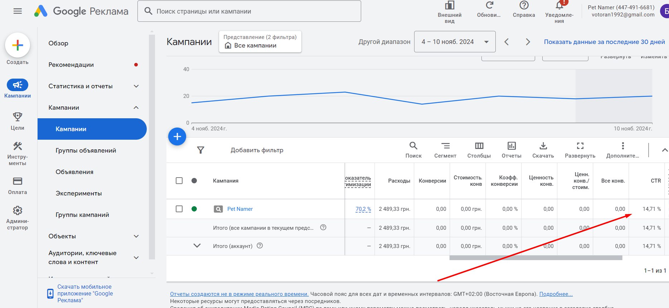Expand the Итого (аккаунт) row chevron

(x=197, y=246)
